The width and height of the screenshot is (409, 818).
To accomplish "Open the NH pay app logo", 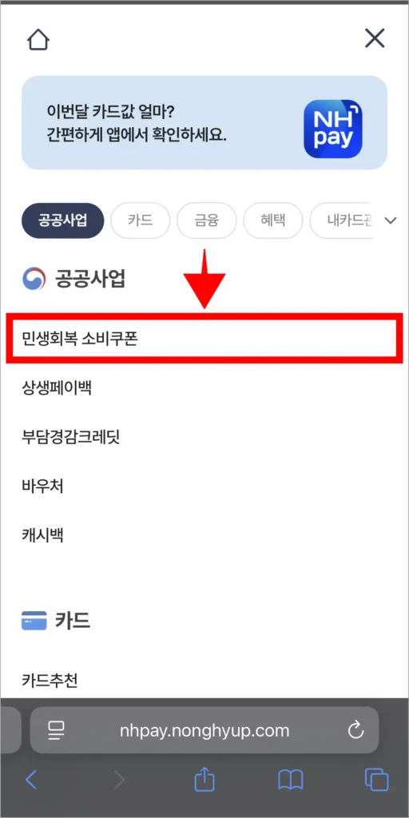I will click(333, 129).
